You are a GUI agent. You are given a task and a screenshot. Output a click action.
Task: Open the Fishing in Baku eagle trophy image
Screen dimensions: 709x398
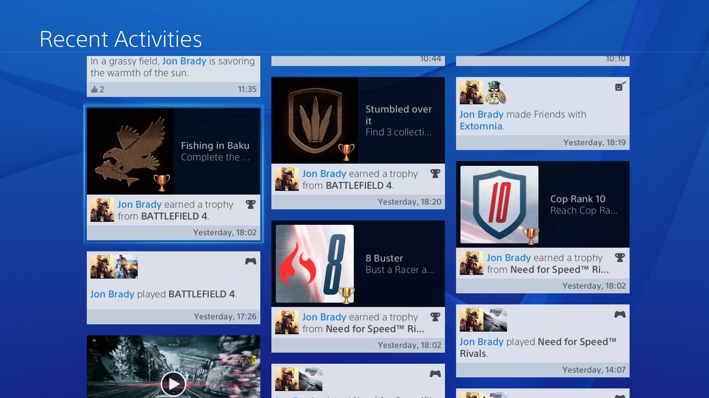point(130,151)
